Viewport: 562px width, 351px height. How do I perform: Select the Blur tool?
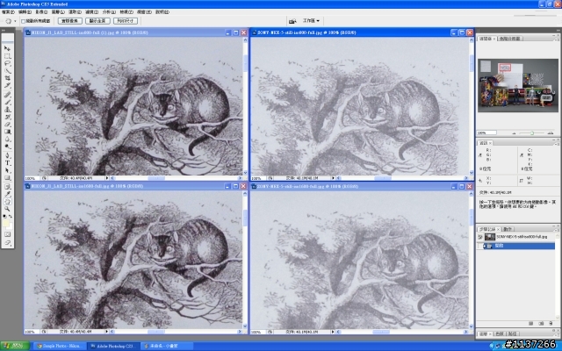click(7, 140)
